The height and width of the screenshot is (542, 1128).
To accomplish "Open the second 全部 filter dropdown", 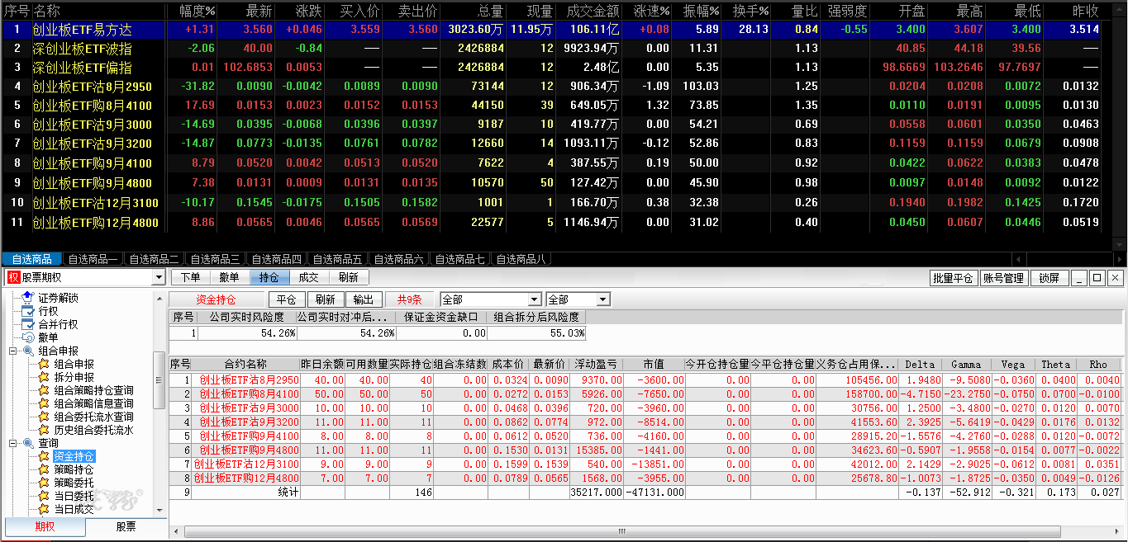I will [603, 299].
